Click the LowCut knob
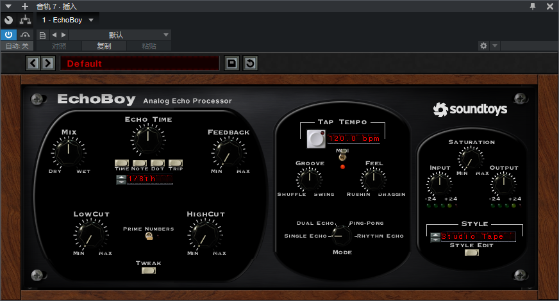This screenshot has width=559, height=301. click(x=91, y=234)
